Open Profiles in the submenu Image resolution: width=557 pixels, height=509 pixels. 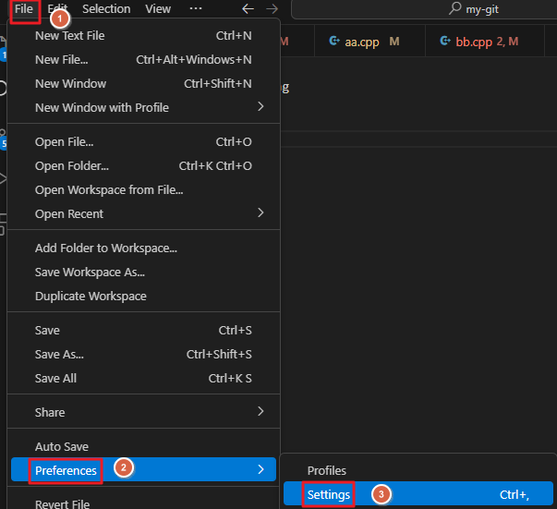[x=418, y=470]
